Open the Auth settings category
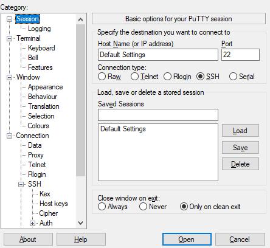The width and height of the screenshot is (270, 248). 46,223
